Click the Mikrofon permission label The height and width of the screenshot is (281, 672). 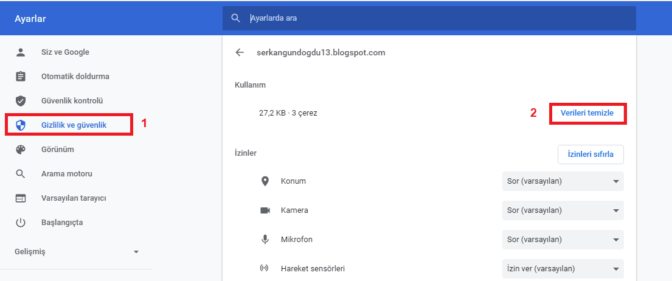[x=297, y=240]
